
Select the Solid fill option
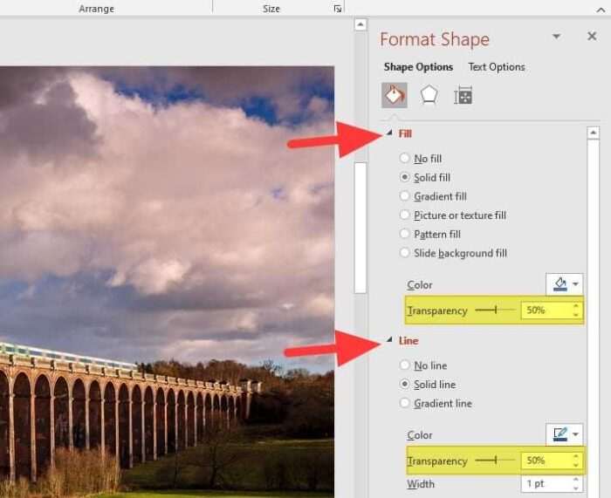coord(425,178)
